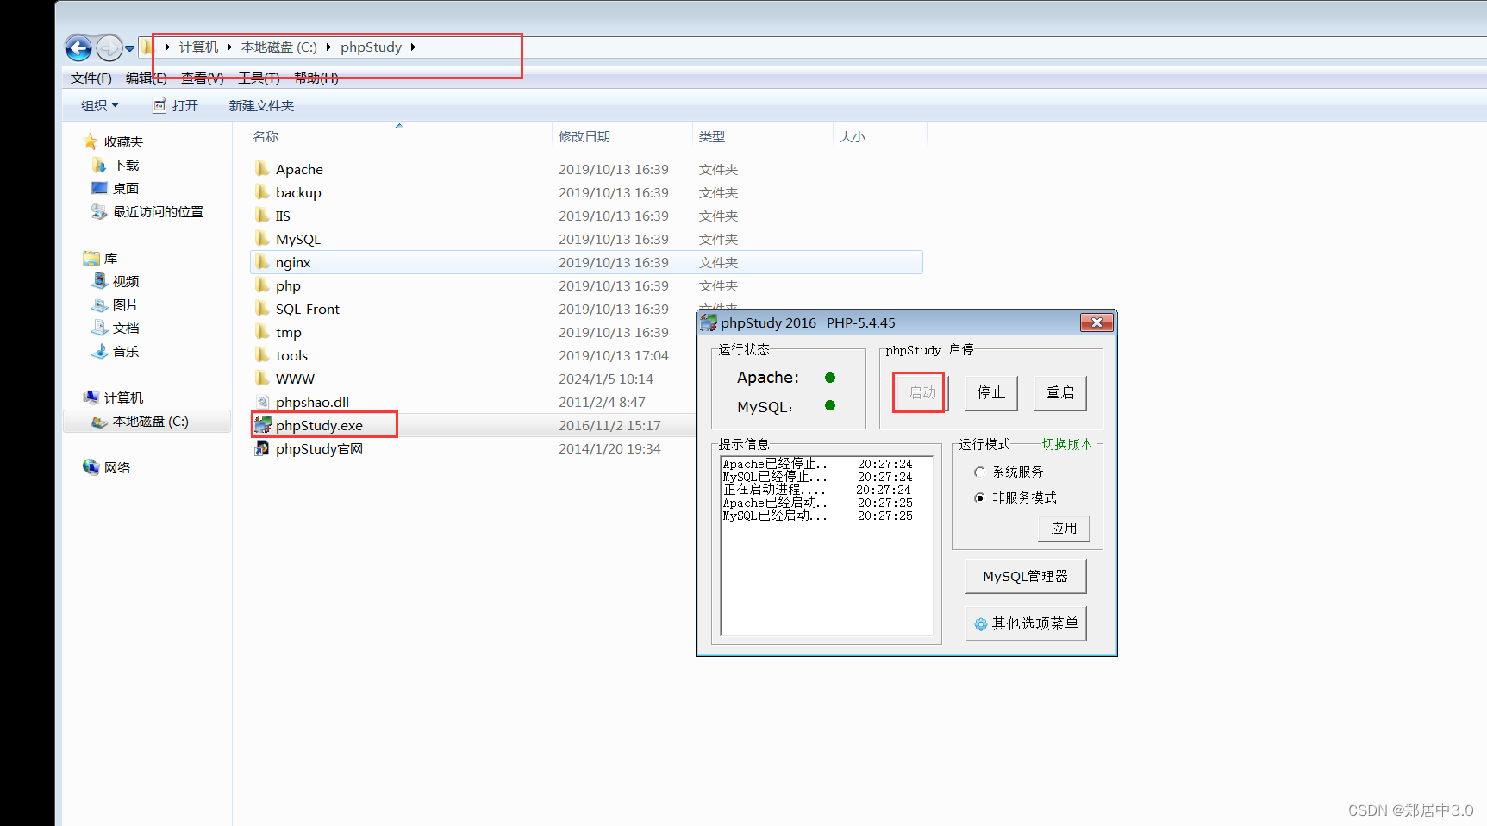Click the Apache folder icon
The image size is (1487, 826).
[262, 168]
